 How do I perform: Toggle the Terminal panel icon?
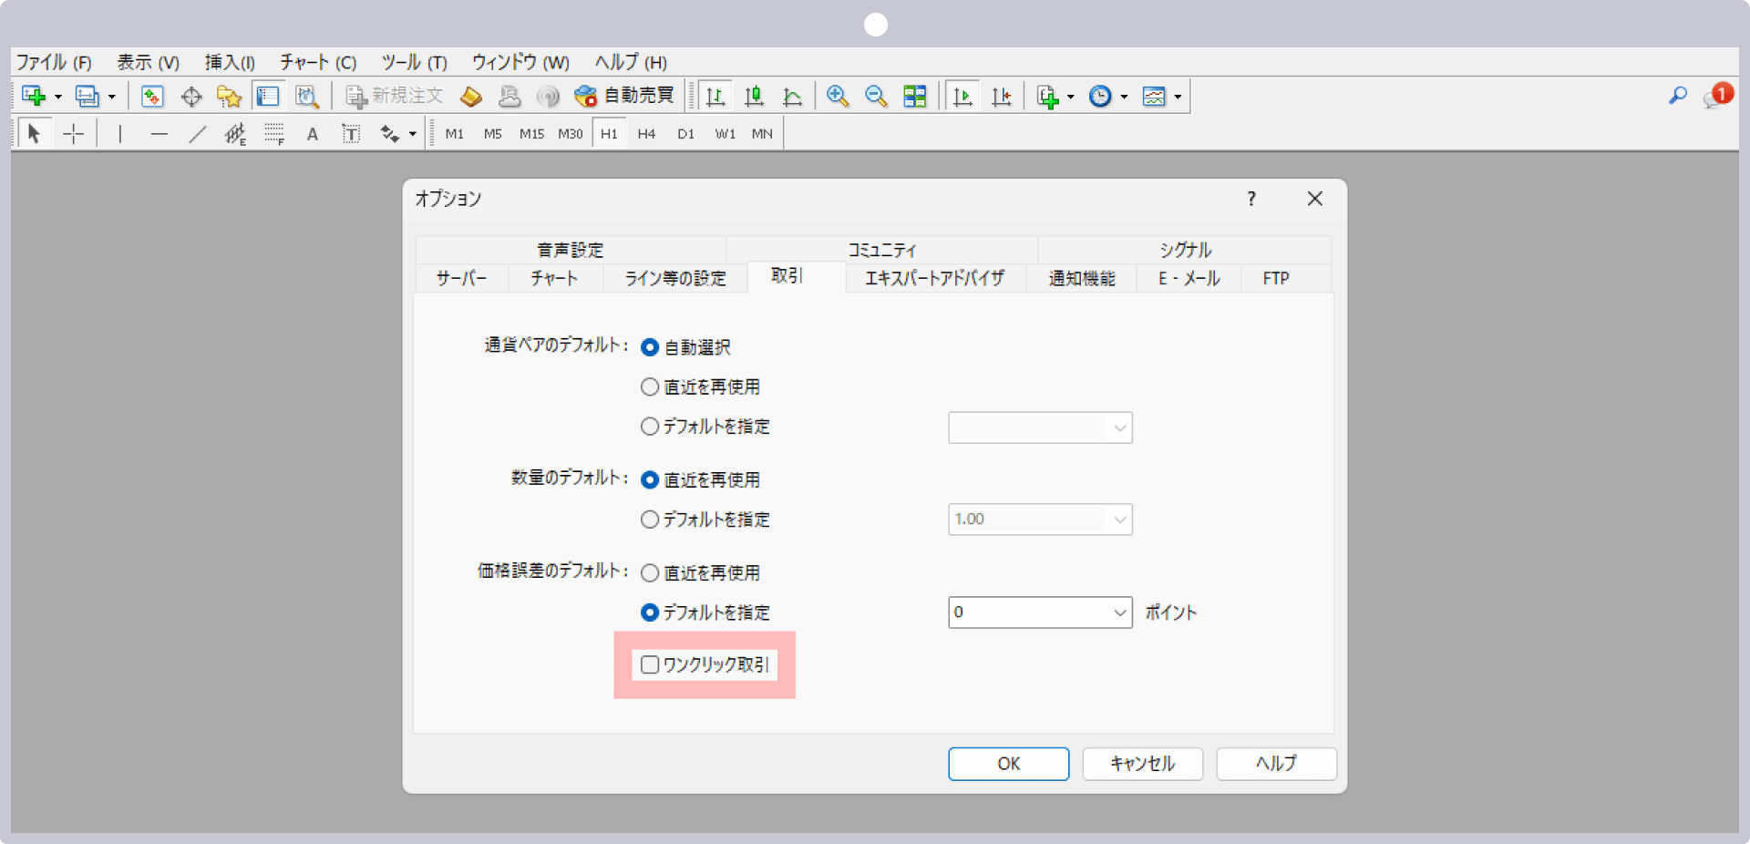[x=268, y=96]
